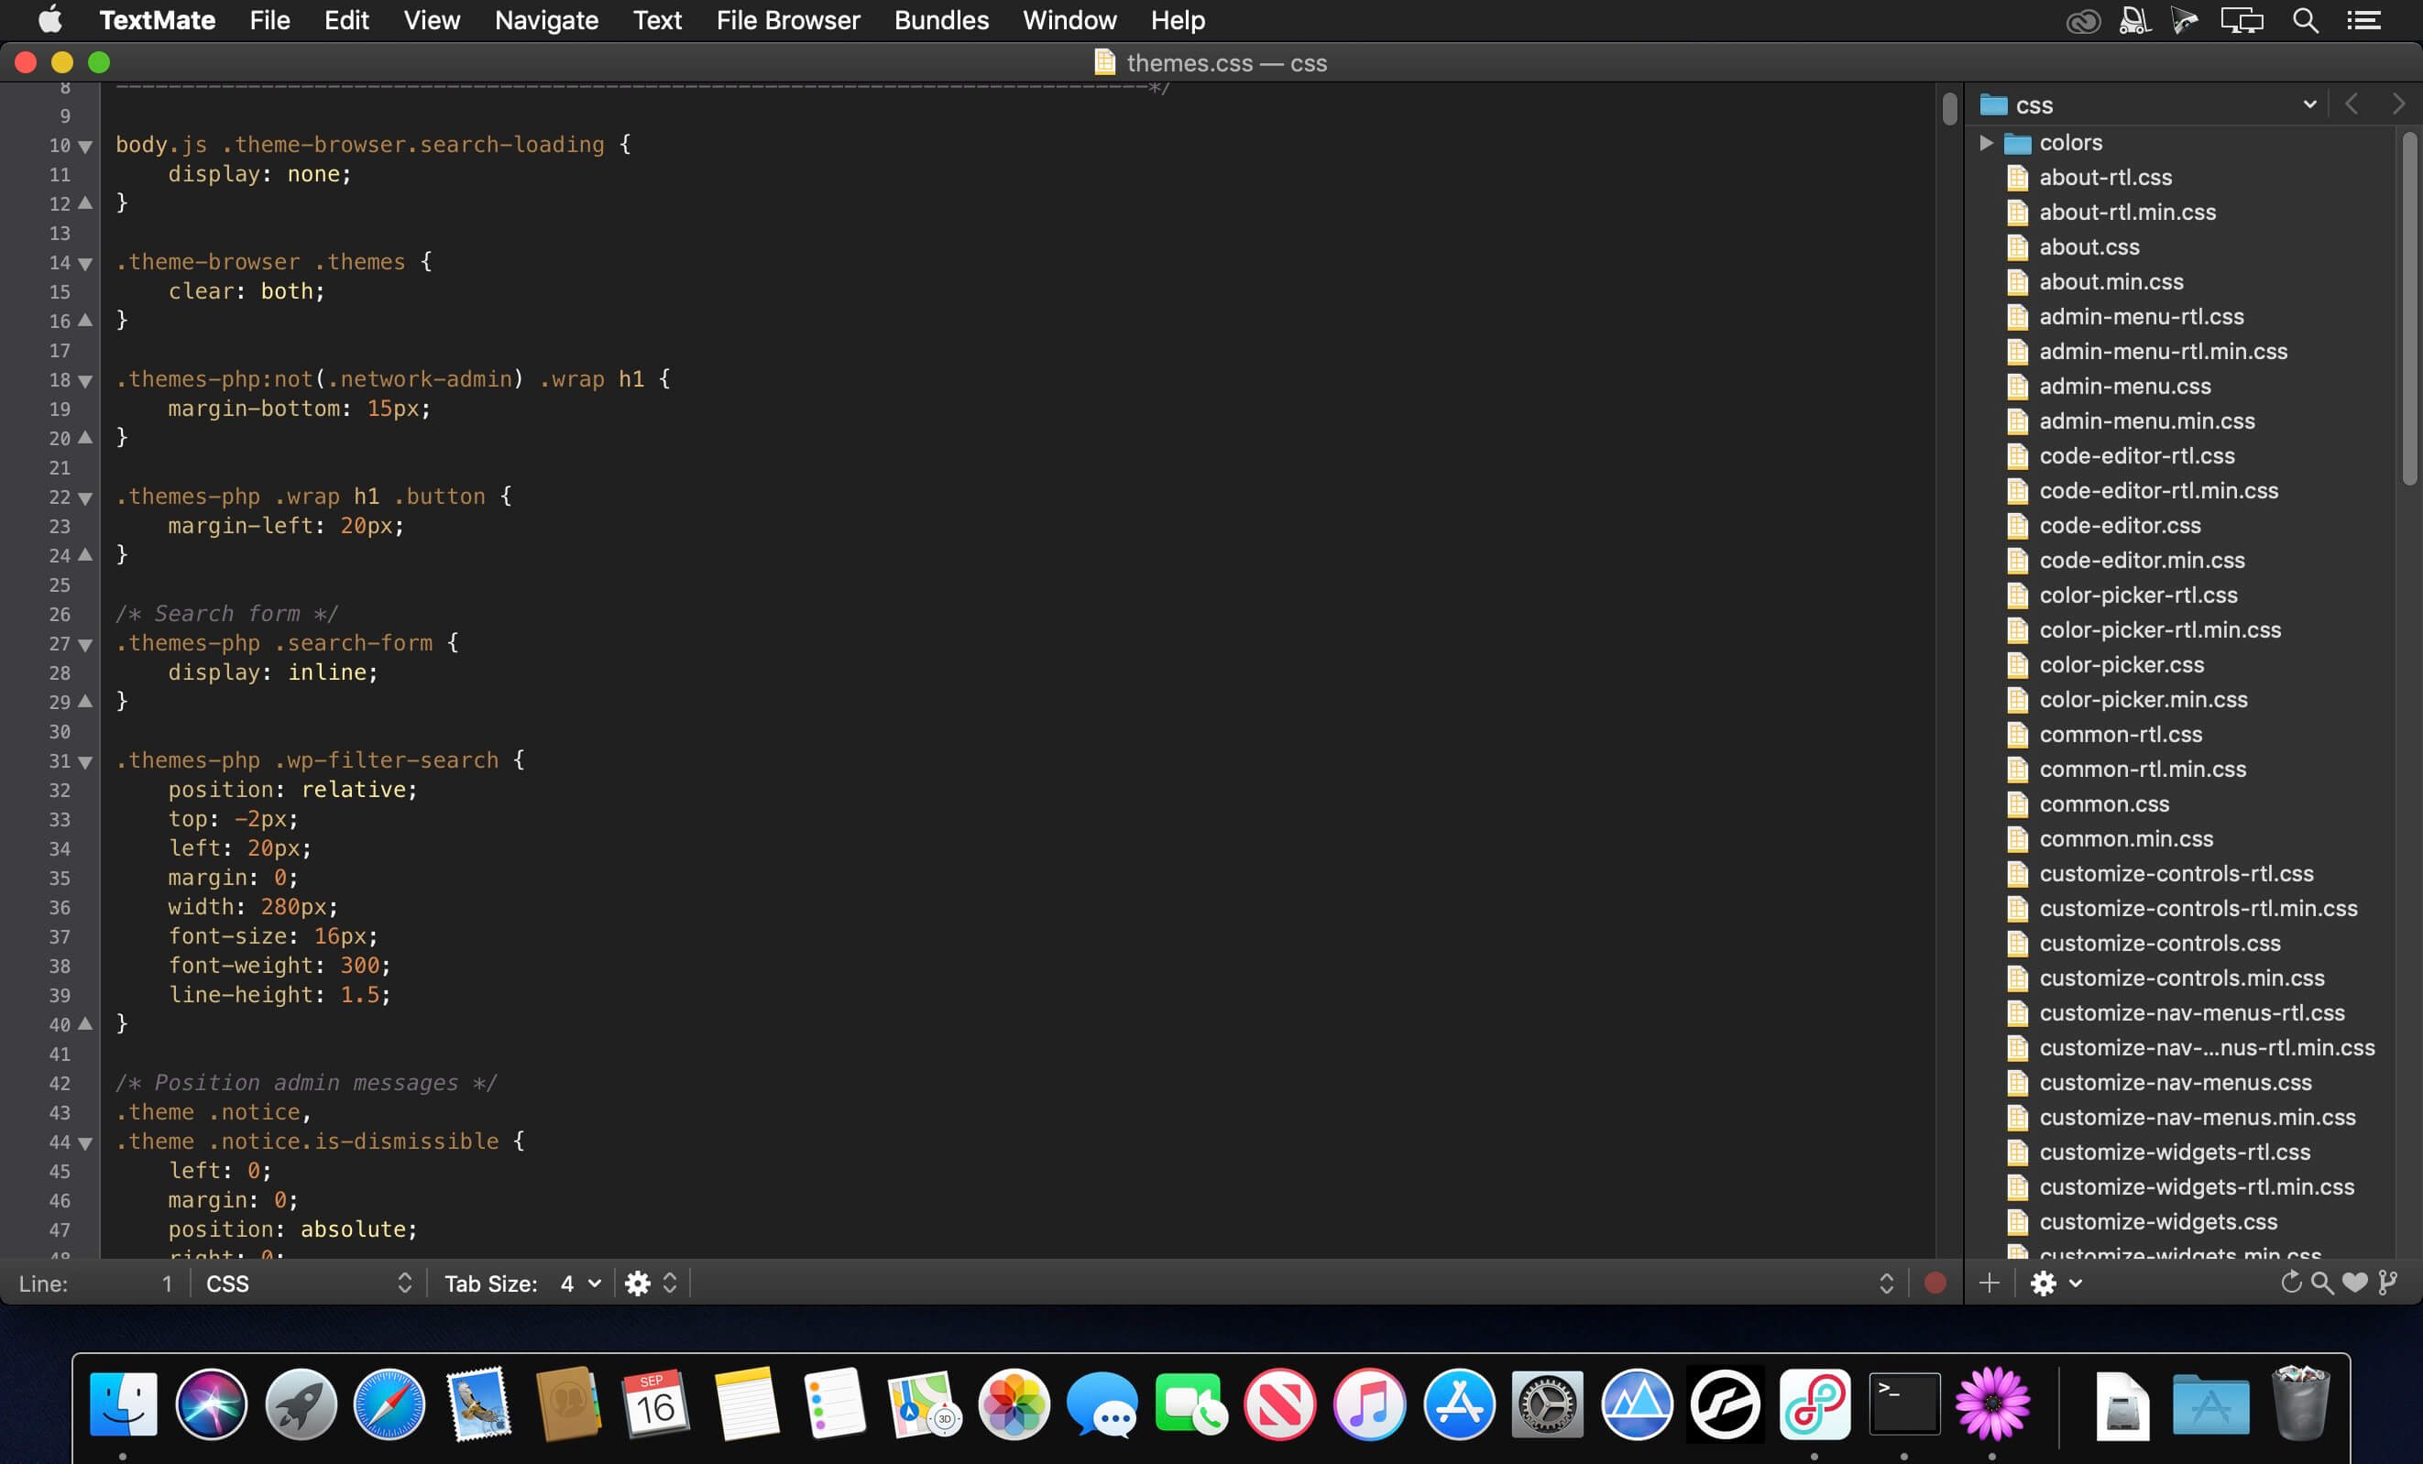Click the record red dot icon in status bar

tap(1936, 1281)
